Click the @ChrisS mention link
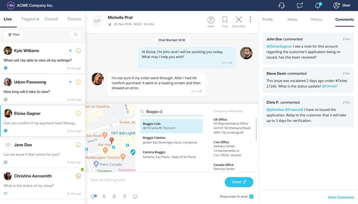Image resolution: width=358 pixels, height=204 pixels. tap(330, 86)
